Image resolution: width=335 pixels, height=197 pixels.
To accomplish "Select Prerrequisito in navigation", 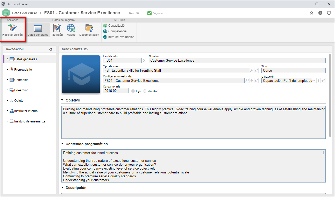I will (x=30, y=70).
